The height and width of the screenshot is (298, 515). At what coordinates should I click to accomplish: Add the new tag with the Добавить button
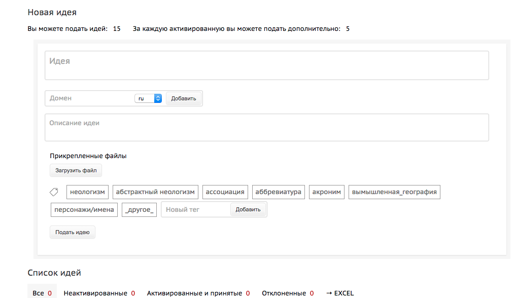point(248,209)
